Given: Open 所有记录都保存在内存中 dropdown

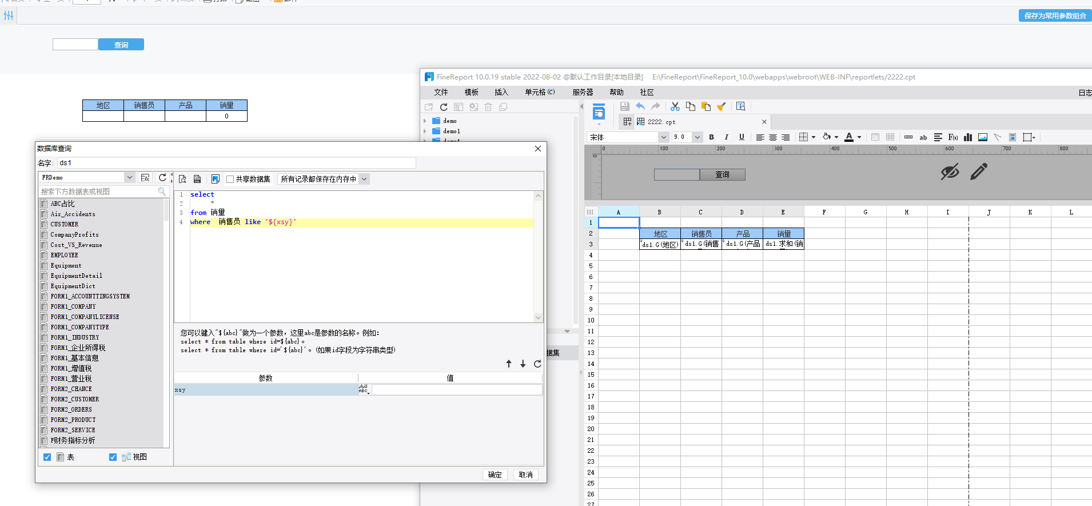Looking at the screenshot, I should click(x=364, y=179).
